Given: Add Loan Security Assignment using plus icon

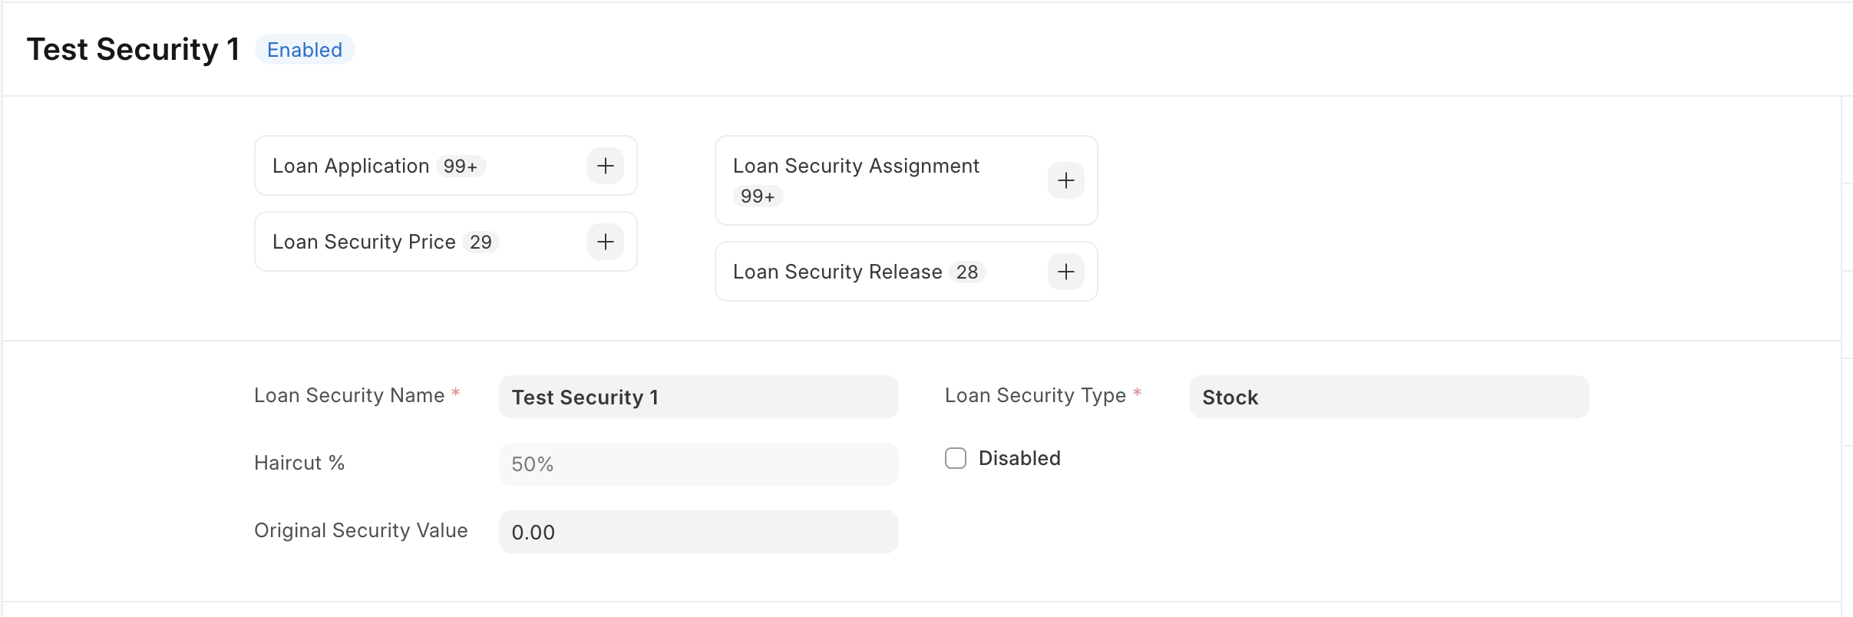Looking at the screenshot, I should 1066,180.
